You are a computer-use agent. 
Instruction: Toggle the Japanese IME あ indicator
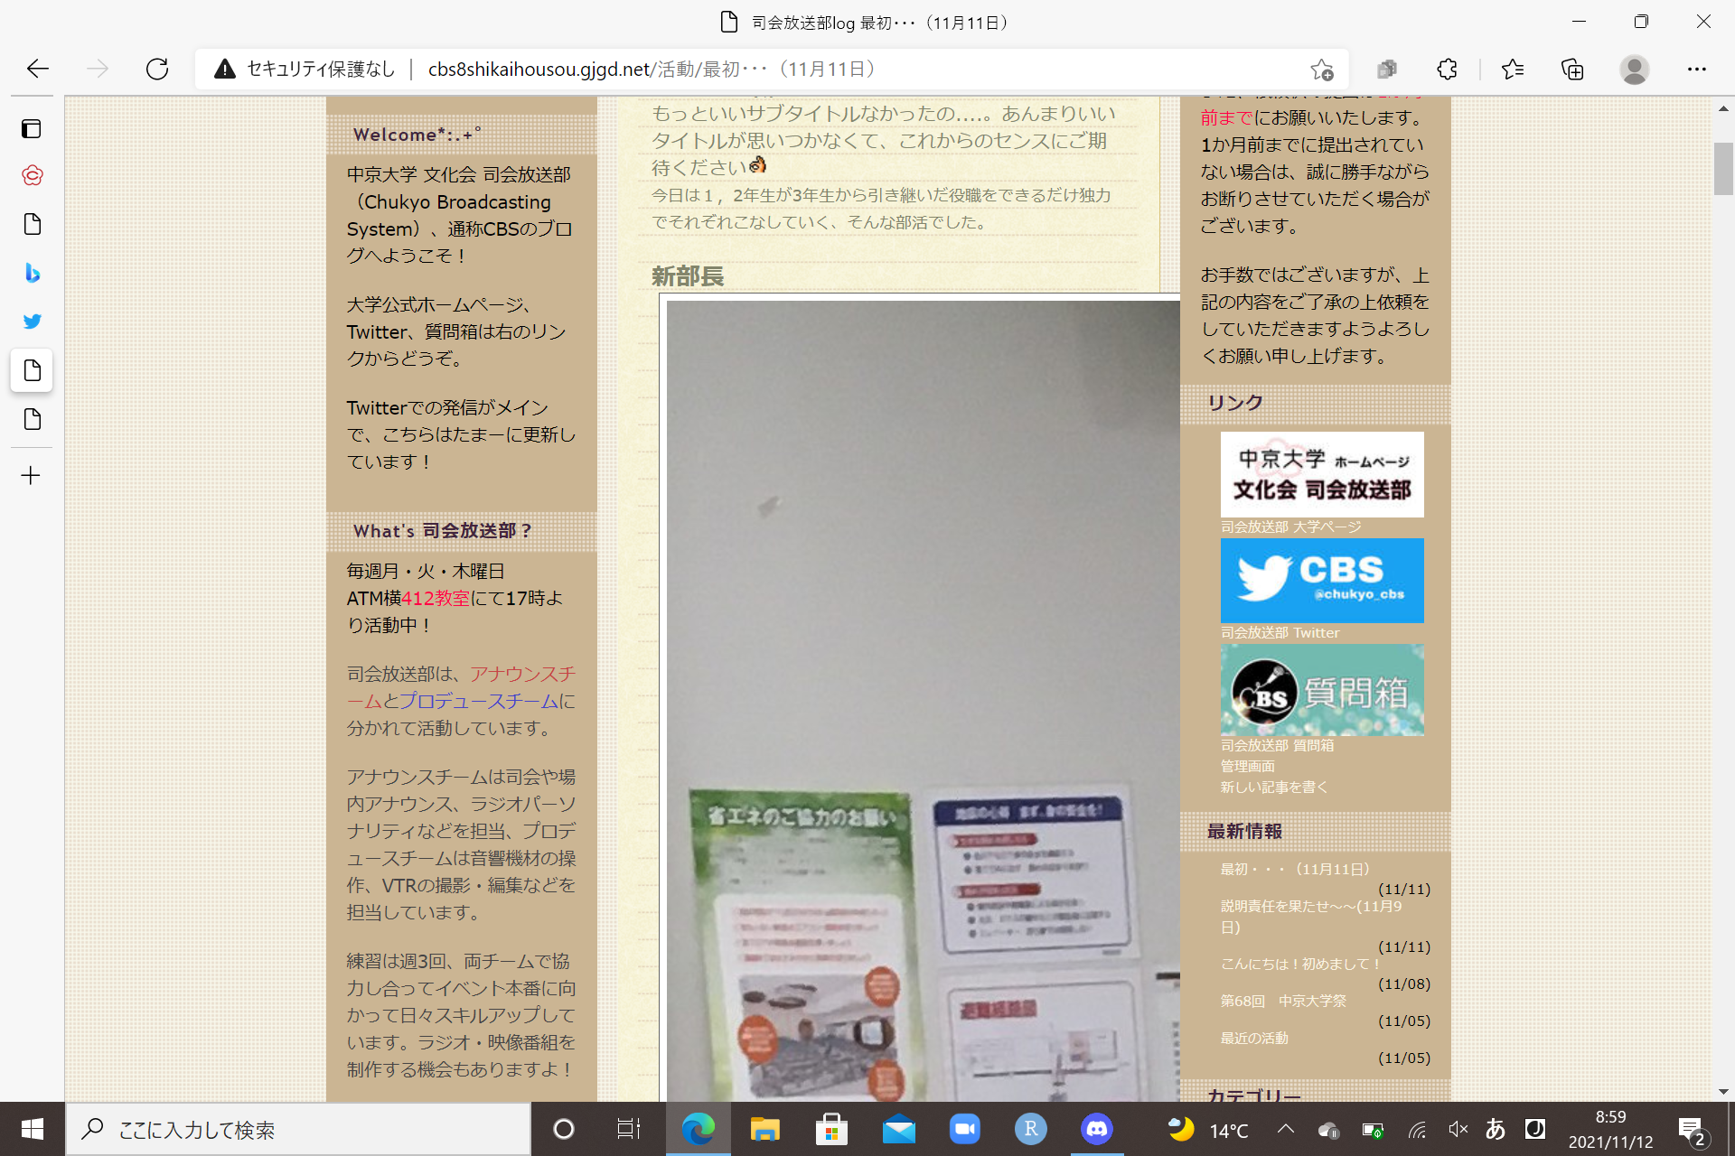[x=1496, y=1129]
